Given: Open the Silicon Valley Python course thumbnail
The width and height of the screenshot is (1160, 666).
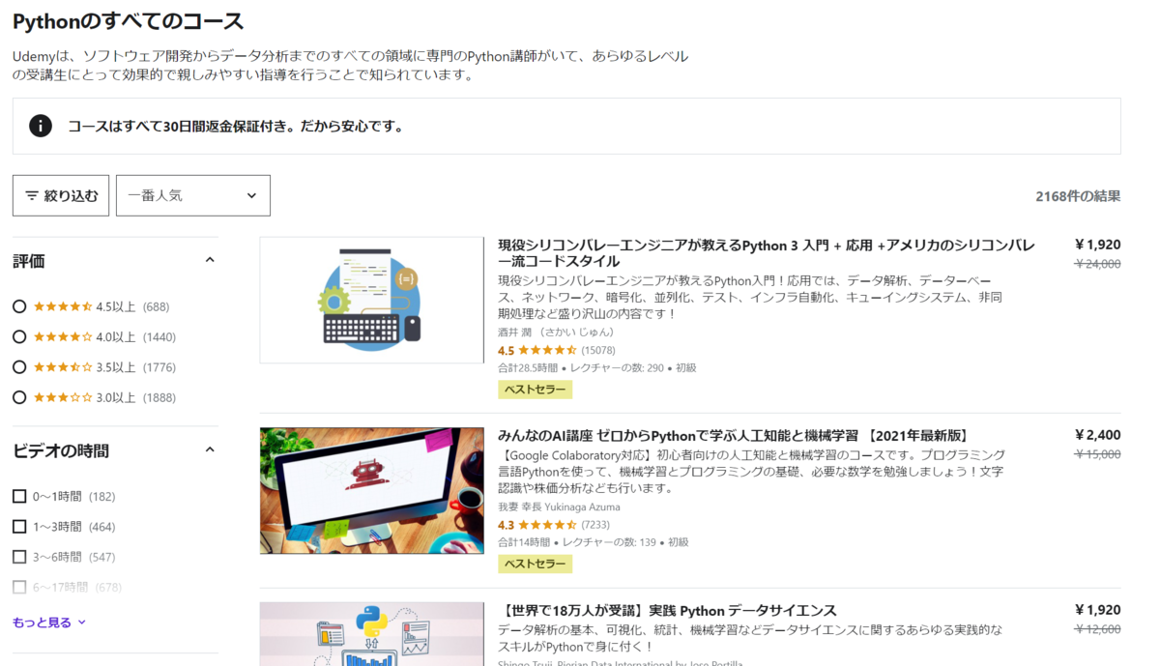Looking at the screenshot, I should (372, 300).
